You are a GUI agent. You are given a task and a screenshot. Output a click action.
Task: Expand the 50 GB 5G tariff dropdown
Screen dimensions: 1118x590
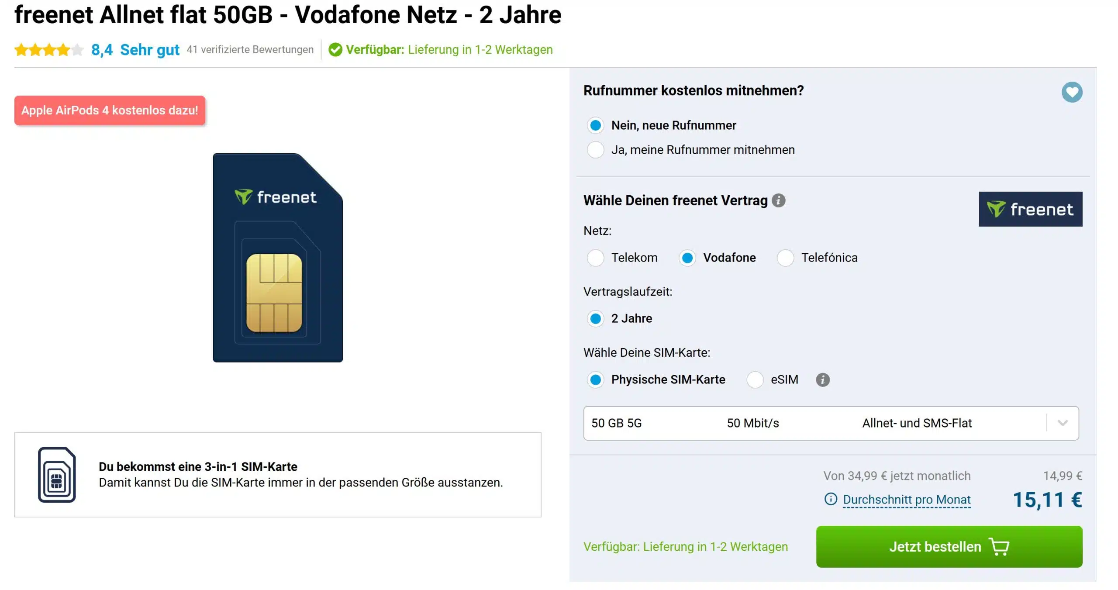(x=1062, y=423)
